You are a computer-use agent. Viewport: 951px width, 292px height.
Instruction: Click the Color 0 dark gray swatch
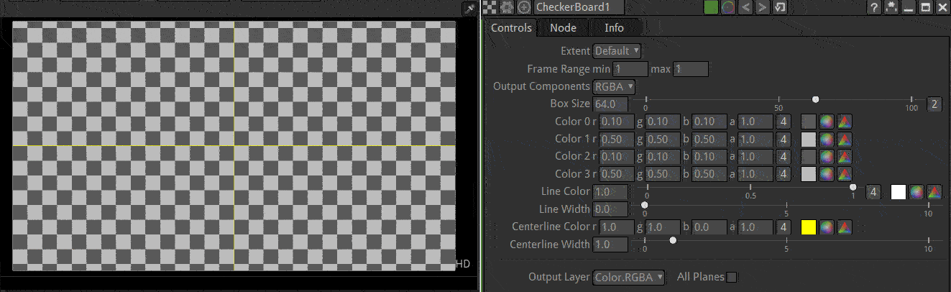point(808,122)
